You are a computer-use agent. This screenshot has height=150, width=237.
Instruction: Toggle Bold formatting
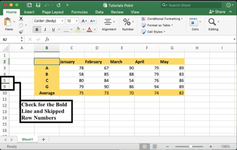[x=37, y=29]
